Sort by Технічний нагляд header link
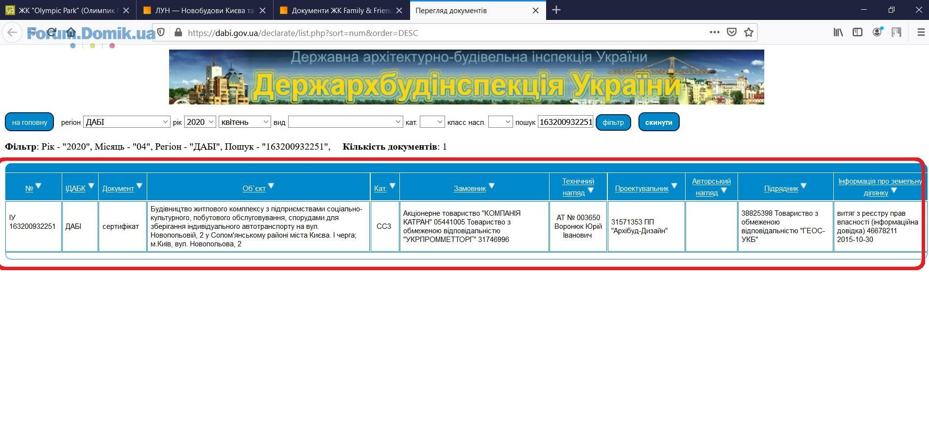 (x=578, y=187)
